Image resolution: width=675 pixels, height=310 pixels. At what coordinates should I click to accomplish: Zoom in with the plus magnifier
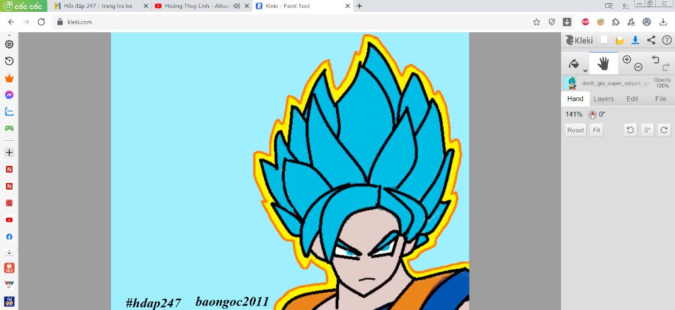tap(627, 59)
